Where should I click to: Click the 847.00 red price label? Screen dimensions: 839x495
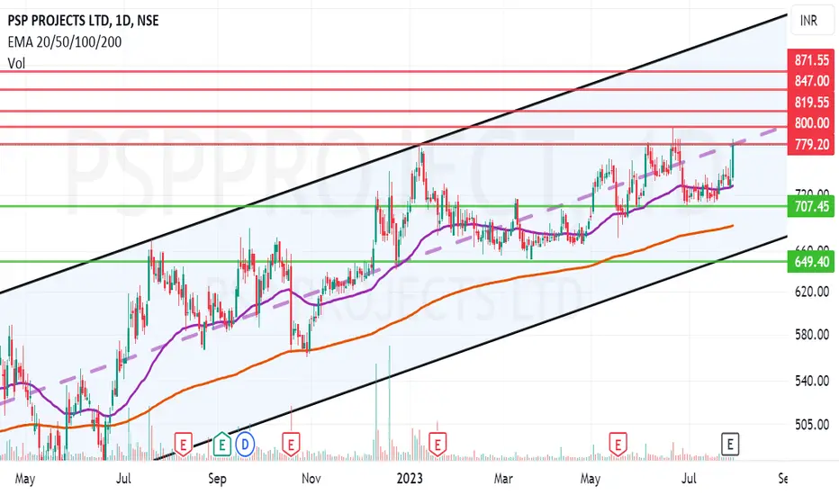tap(810, 81)
